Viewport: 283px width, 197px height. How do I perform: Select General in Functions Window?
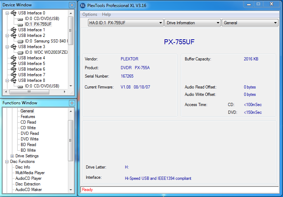(x=27, y=111)
